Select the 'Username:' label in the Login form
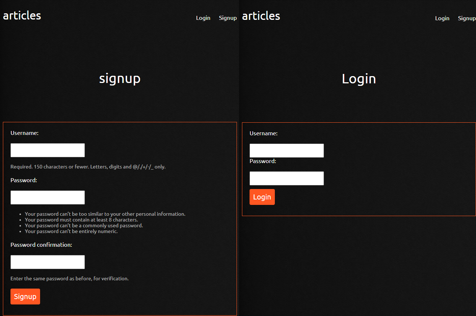This screenshot has width=476, height=316. pos(264,133)
